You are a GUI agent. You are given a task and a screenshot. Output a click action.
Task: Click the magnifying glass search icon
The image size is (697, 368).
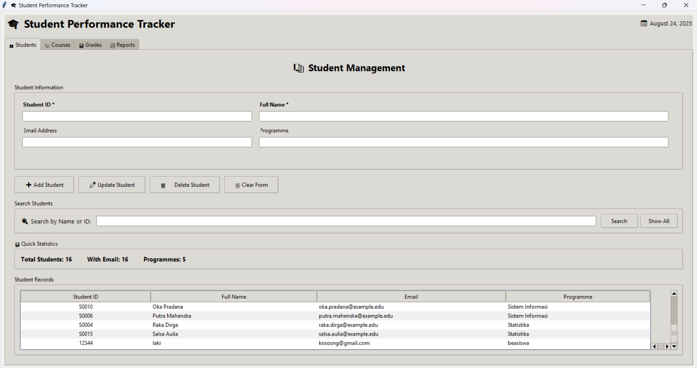pyautogui.click(x=24, y=221)
